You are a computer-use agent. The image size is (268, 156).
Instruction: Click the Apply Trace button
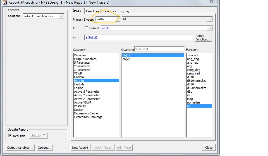[x=103, y=148]
